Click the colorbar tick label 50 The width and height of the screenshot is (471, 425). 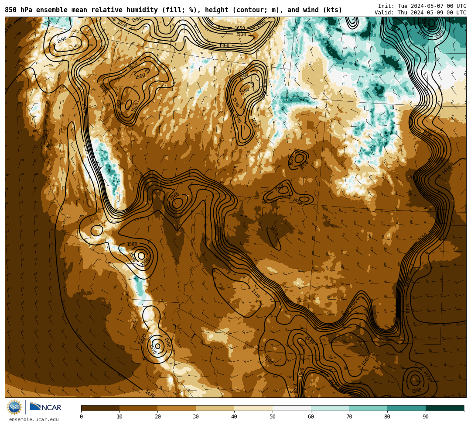pos(273,417)
